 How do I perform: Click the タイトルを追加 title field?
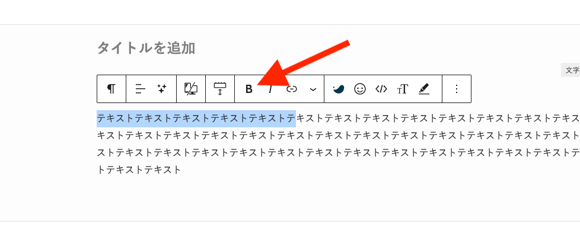point(146,48)
